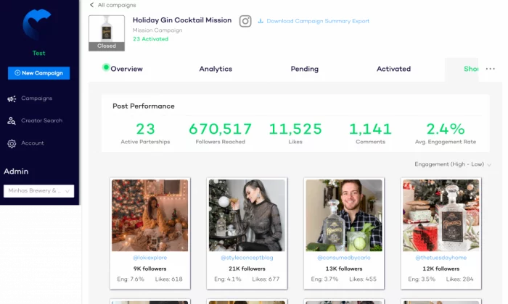The image size is (508, 304).
Task: Switch to the Analytics tab
Action: 216,69
